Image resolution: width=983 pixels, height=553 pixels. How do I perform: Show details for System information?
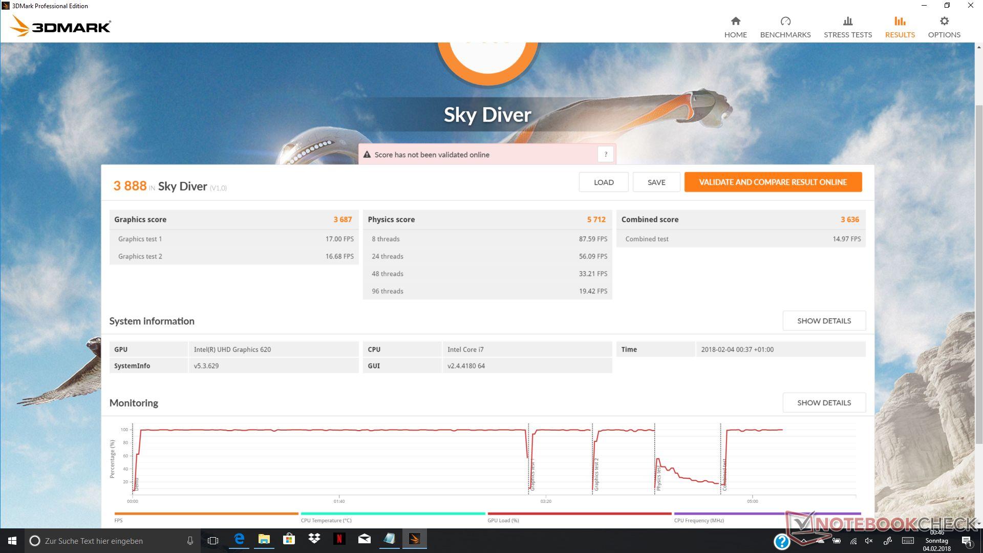click(824, 321)
